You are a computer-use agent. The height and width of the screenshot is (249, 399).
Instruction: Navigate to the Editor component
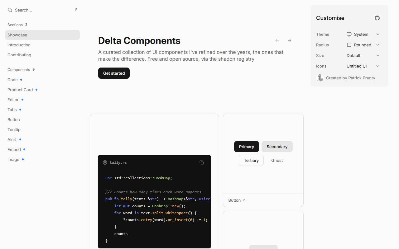[42, 100]
